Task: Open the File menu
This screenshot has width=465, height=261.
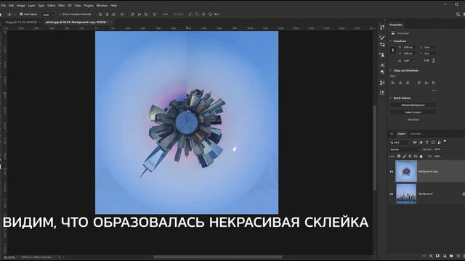Action: point(3,5)
